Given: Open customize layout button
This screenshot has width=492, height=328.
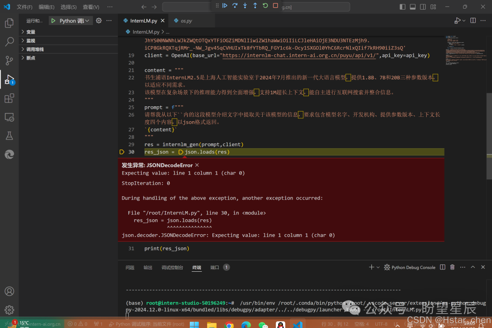Looking at the screenshot, I should 433,7.
